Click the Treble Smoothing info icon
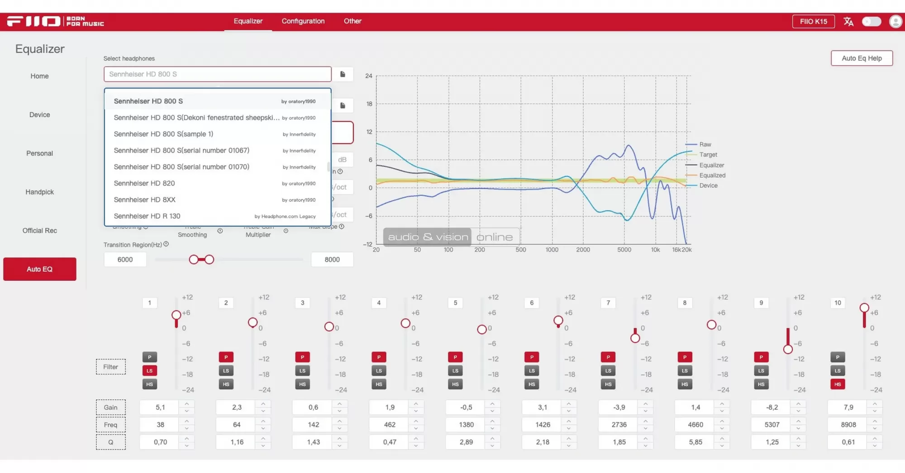This screenshot has height=473, width=905. pos(220,231)
